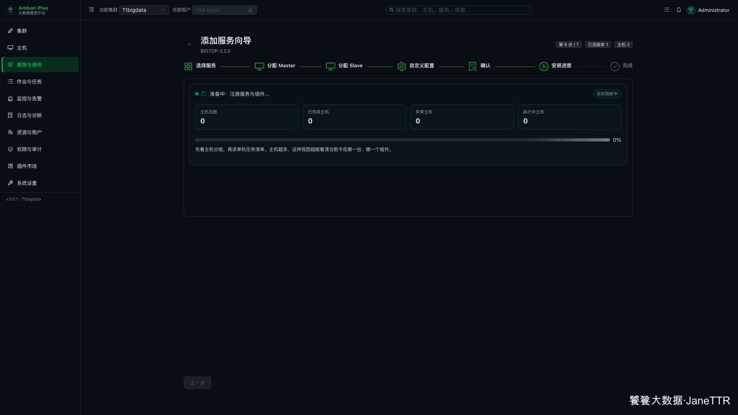Click the back arrow beside 添加服务向导
This screenshot has height=415, width=738.
point(190,45)
